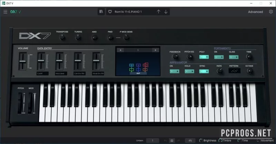Click the red operator 6 box in algorithm
276x144 pixels.
pyautogui.click(x=145, y=65)
